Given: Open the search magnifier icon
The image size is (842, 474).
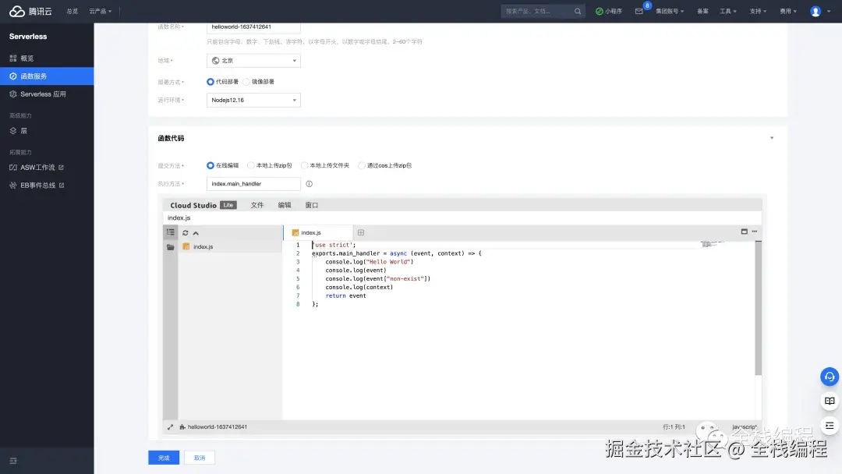Looking at the screenshot, I should click(x=578, y=11).
